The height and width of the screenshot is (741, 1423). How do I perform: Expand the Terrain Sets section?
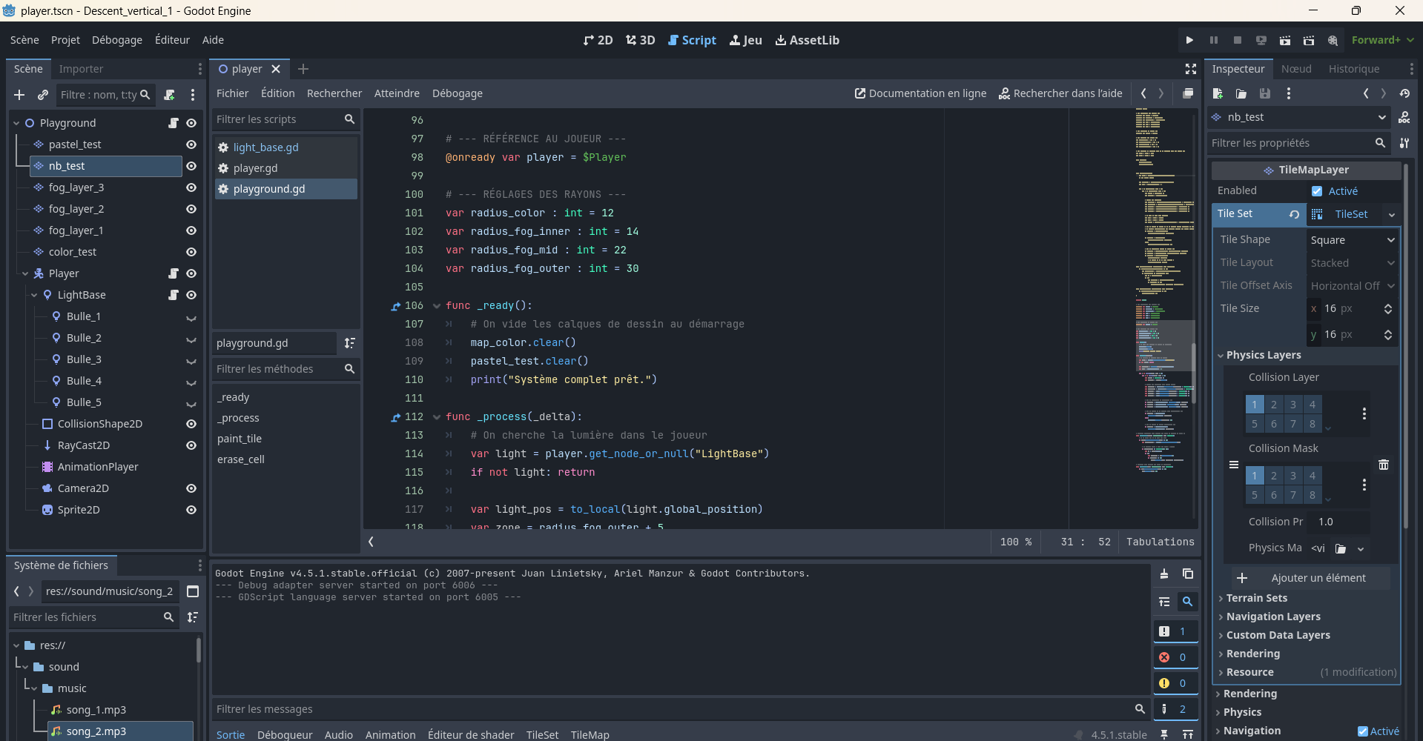click(x=1256, y=598)
